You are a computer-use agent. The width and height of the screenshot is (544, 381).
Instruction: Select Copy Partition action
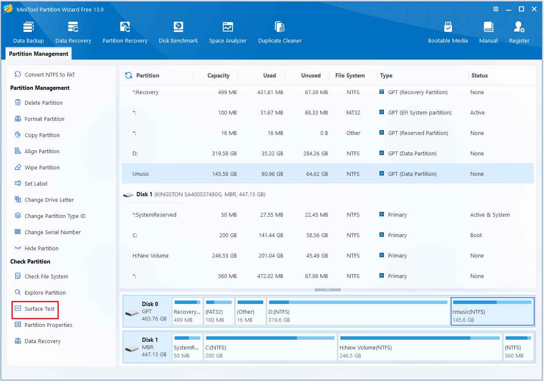[x=37, y=135]
